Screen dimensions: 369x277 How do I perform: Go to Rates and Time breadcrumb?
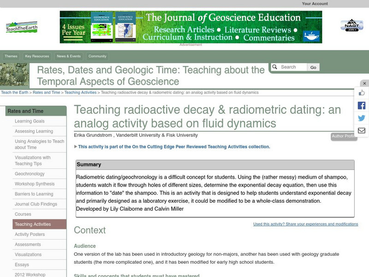coord(47,93)
